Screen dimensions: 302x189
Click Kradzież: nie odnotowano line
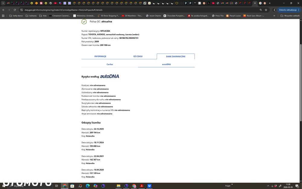coord(93,85)
